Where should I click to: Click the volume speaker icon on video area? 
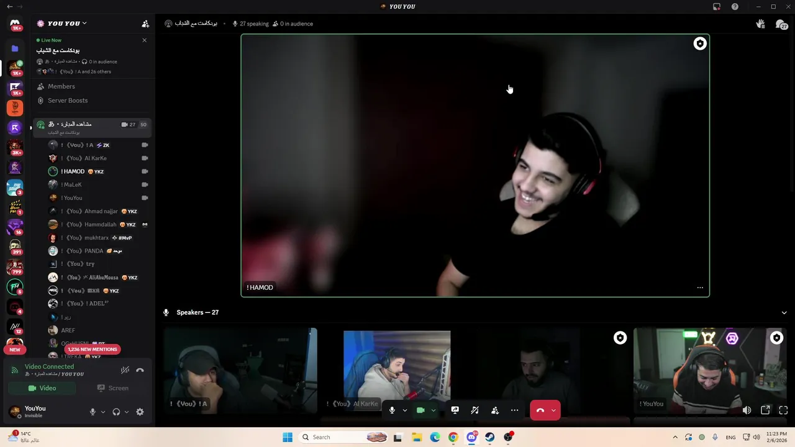point(747,410)
